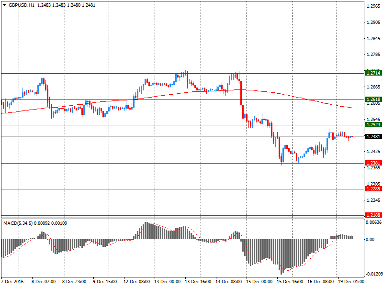Click the 1.2481 current price label
The image size is (383, 287).
373,137
